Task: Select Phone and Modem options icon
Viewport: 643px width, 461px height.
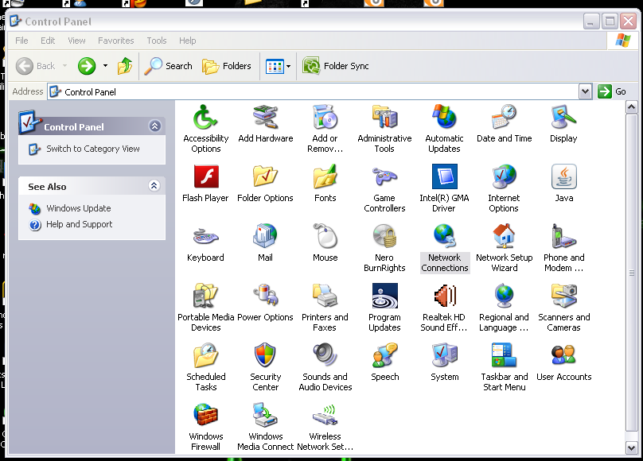Action: coord(564,236)
